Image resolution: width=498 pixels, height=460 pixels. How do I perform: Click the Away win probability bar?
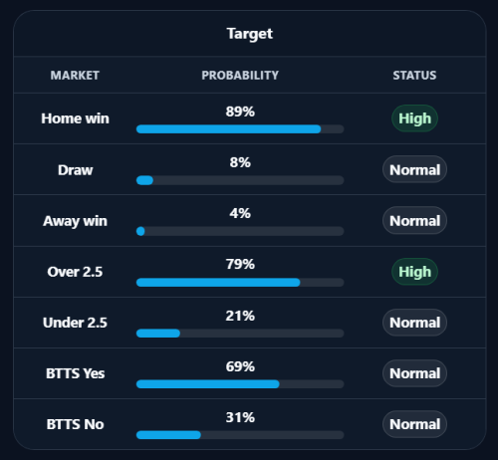[240, 231]
